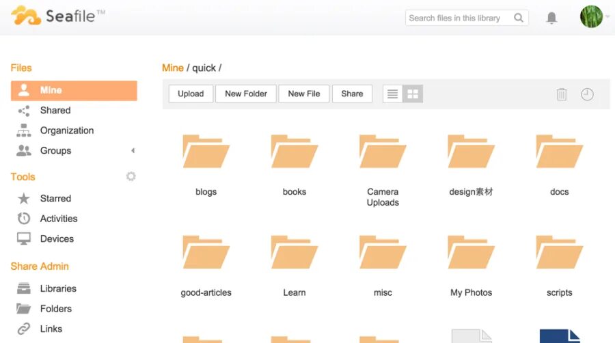Viewport: 615px width, 343px height.
Task: Click the Camera Uploads label
Action: coord(383,197)
